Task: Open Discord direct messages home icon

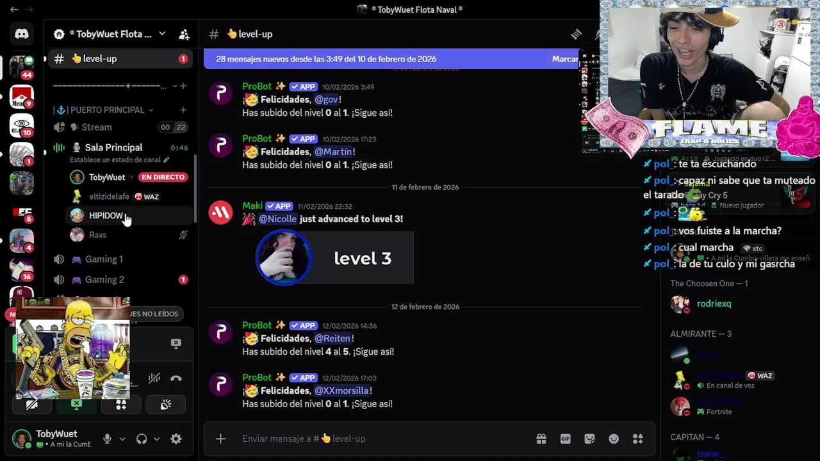Action: coord(22,34)
